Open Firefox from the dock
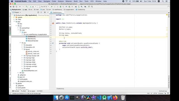The height and width of the screenshot is (101, 179). coord(115,98)
